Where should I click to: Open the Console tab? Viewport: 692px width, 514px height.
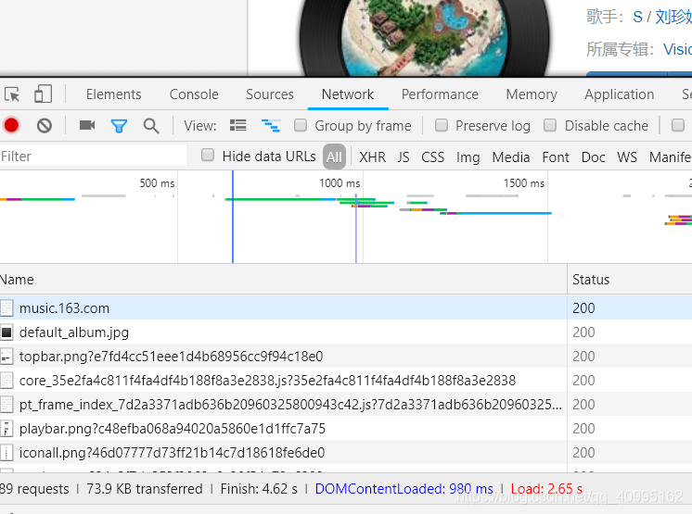[194, 94]
